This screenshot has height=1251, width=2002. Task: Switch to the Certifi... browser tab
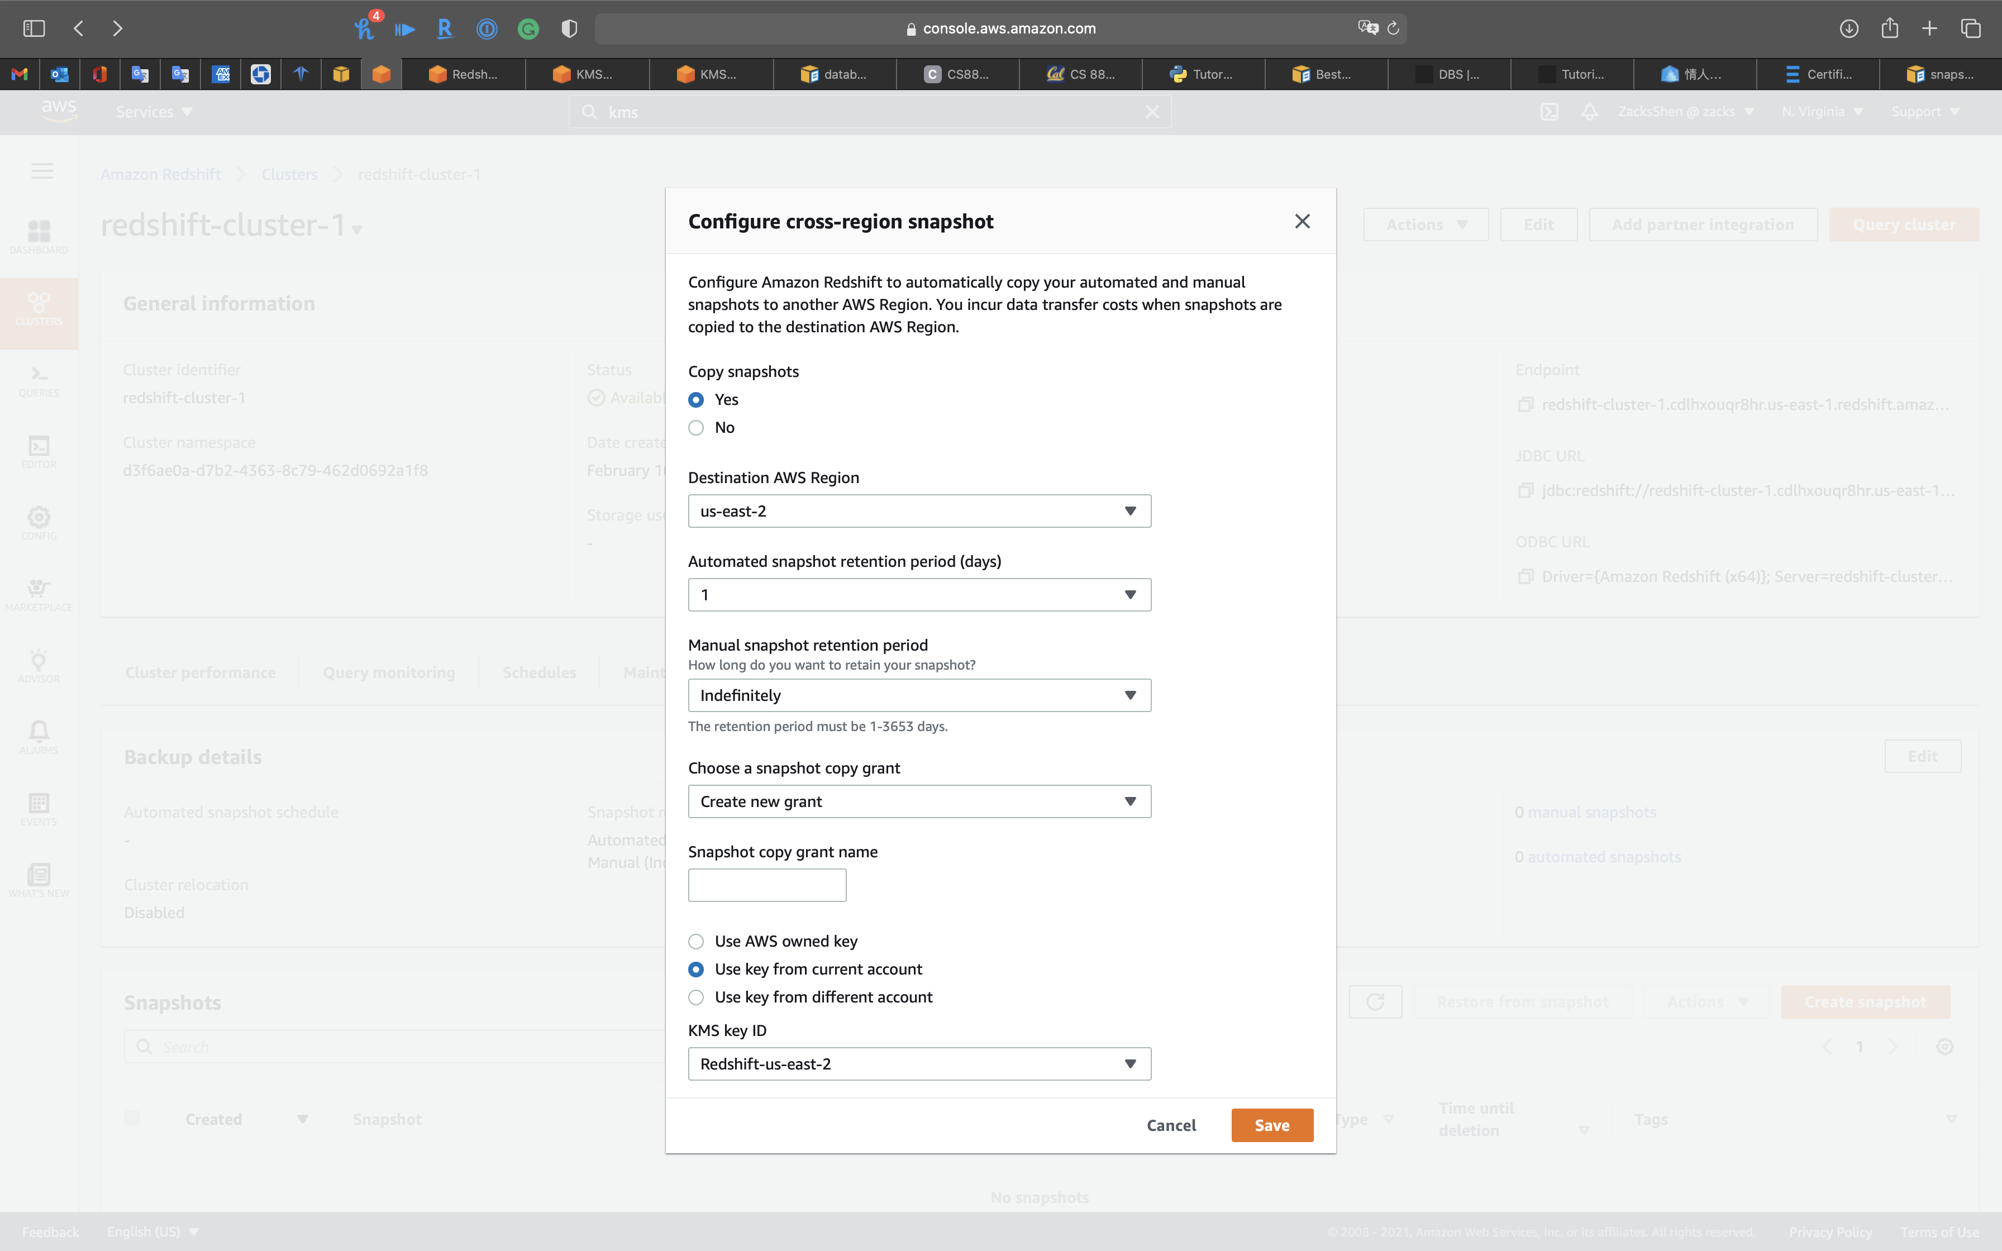[x=1818, y=74]
